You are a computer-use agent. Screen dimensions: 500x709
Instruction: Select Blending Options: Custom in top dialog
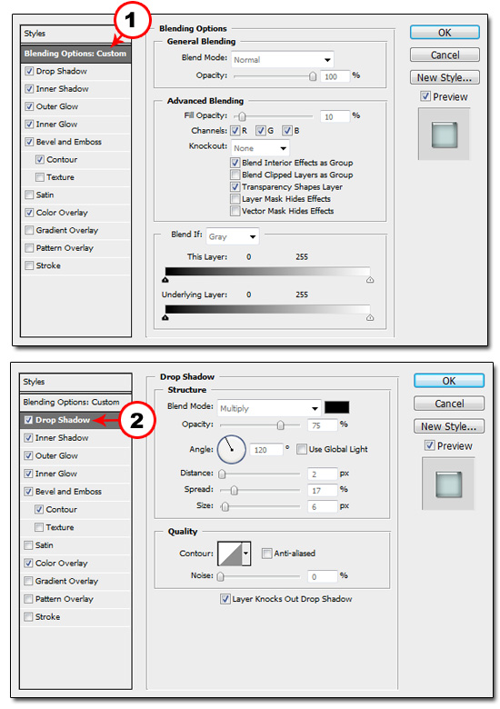[75, 54]
